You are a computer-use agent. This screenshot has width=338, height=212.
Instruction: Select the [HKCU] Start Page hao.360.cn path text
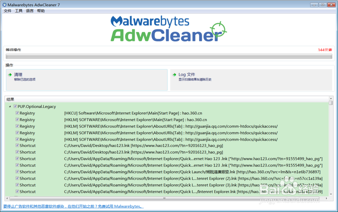133,113
